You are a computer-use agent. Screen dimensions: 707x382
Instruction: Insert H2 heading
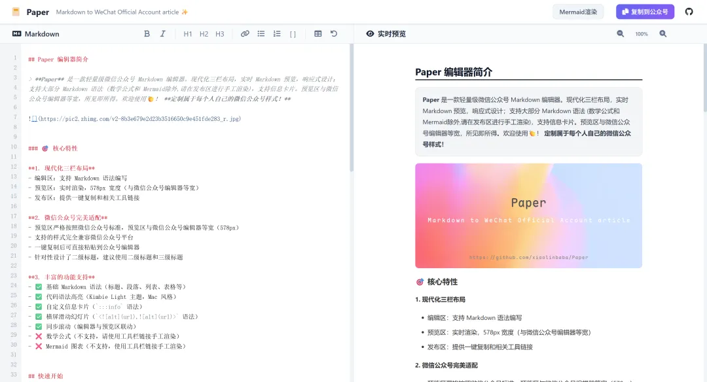(x=204, y=34)
